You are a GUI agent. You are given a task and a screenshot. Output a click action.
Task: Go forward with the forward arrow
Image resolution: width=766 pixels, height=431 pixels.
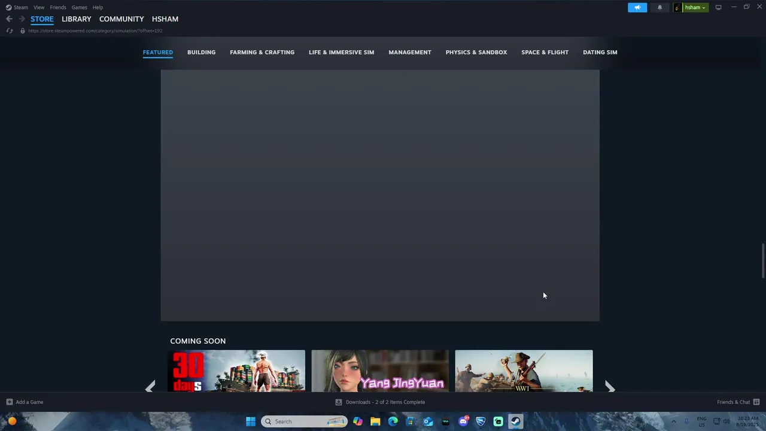(x=22, y=19)
